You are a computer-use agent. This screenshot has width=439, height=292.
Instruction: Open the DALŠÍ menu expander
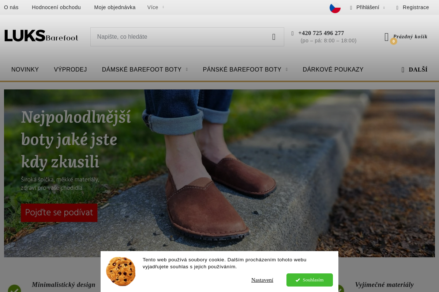click(x=414, y=70)
